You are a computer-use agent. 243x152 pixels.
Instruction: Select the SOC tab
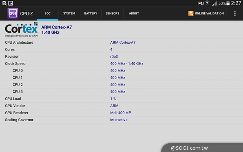tap(47, 14)
